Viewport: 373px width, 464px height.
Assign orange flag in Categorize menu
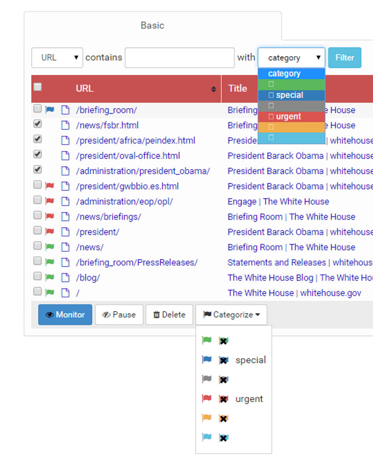point(207,418)
